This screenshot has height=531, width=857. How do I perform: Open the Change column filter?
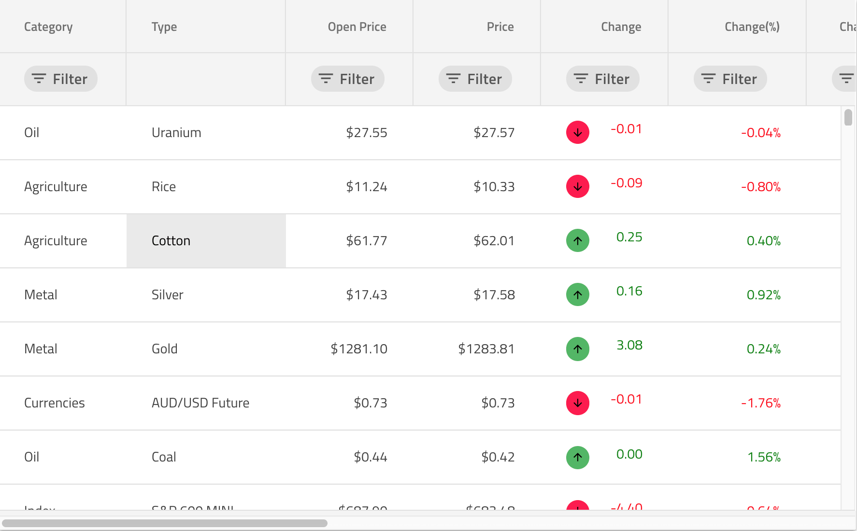coord(603,79)
